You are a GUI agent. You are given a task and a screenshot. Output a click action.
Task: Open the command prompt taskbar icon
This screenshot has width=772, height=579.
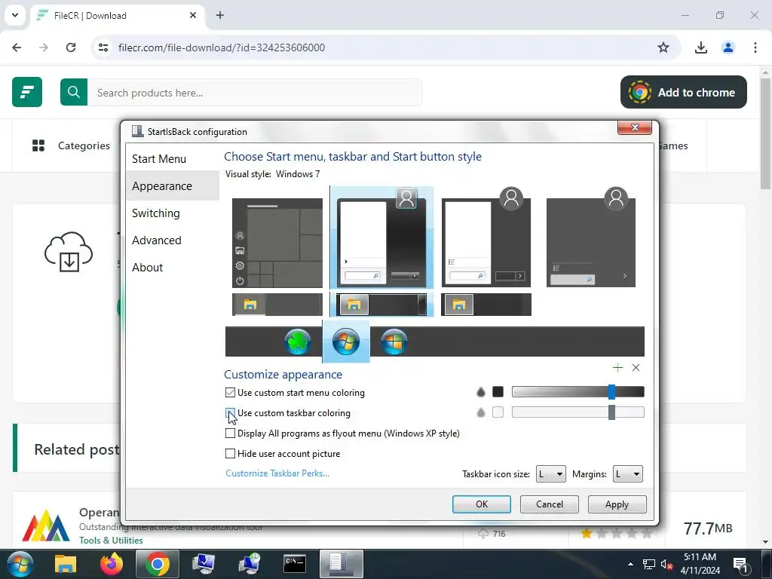pyautogui.click(x=295, y=564)
